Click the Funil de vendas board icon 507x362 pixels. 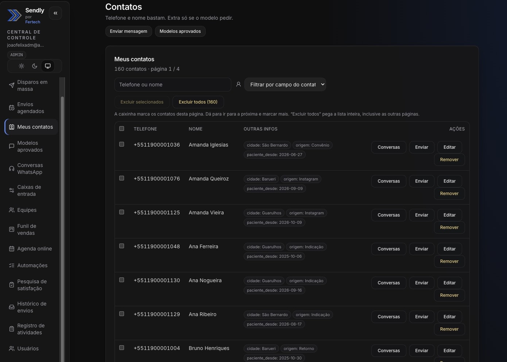(x=12, y=229)
